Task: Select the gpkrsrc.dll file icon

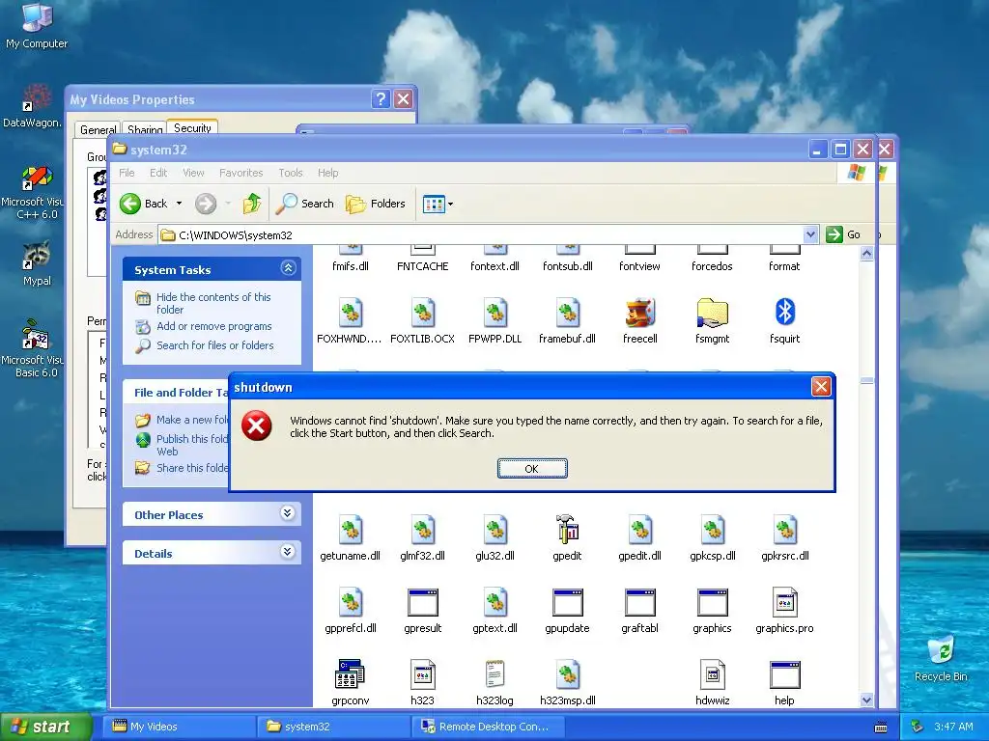Action: tap(784, 530)
